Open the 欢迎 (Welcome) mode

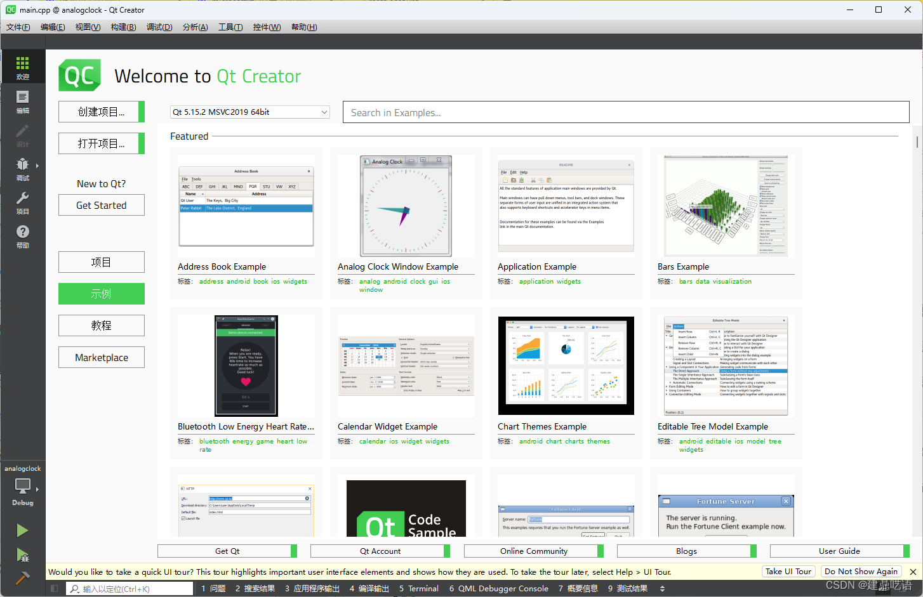[x=23, y=67]
